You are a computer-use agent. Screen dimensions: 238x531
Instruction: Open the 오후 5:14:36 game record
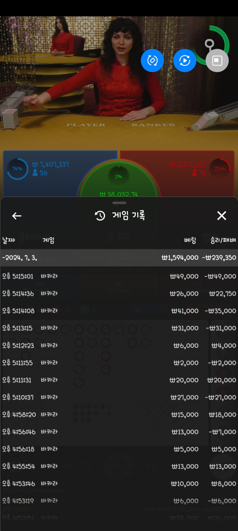coord(119,294)
